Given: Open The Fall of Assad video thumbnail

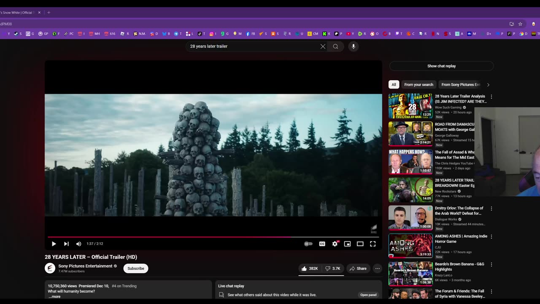Looking at the screenshot, I should (410, 162).
